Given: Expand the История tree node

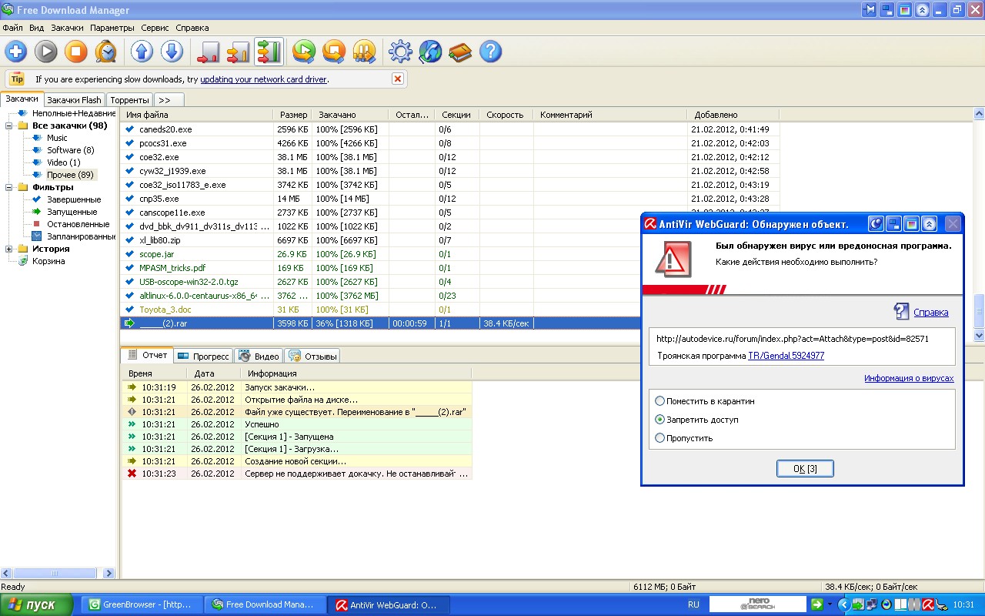Looking at the screenshot, I should (x=9, y=249).
